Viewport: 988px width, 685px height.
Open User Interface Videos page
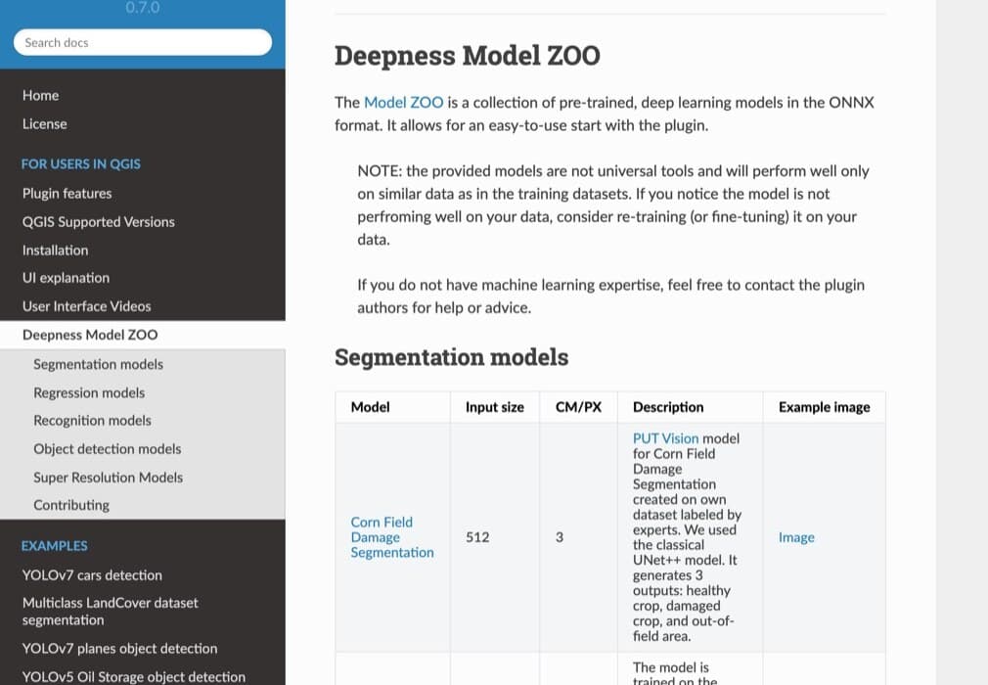[x=86, y=306]
